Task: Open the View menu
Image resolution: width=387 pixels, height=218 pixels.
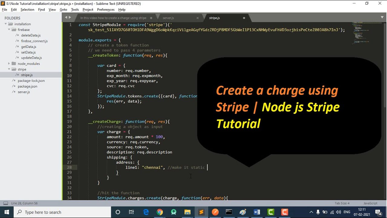Action: (52, 10)
